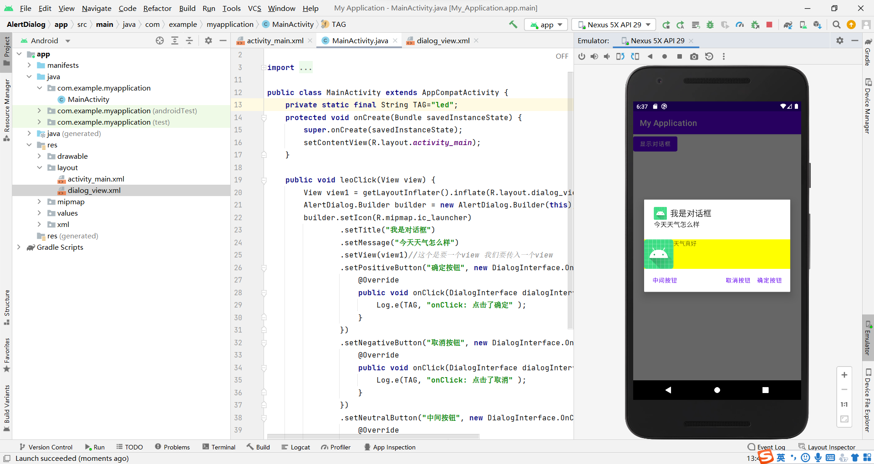Open Device Manager from the right sidebar
Viewport: 874px width, 464px height.
tap(869, 100)
